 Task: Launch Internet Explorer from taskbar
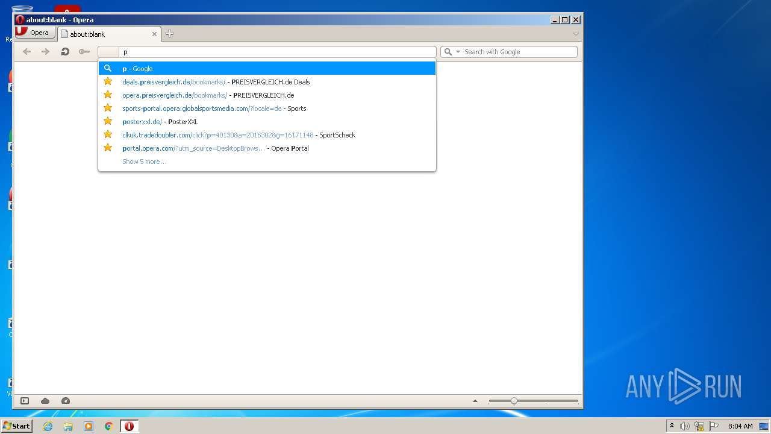(48, 426)
